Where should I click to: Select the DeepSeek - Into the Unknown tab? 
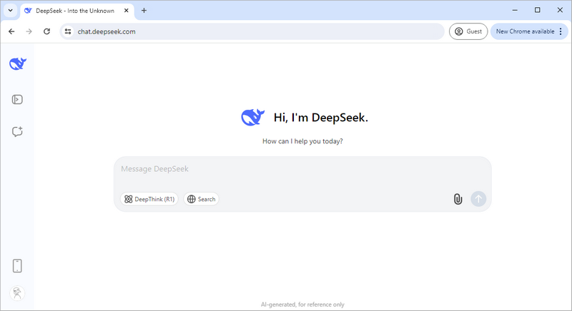click(x=71, y=11)
